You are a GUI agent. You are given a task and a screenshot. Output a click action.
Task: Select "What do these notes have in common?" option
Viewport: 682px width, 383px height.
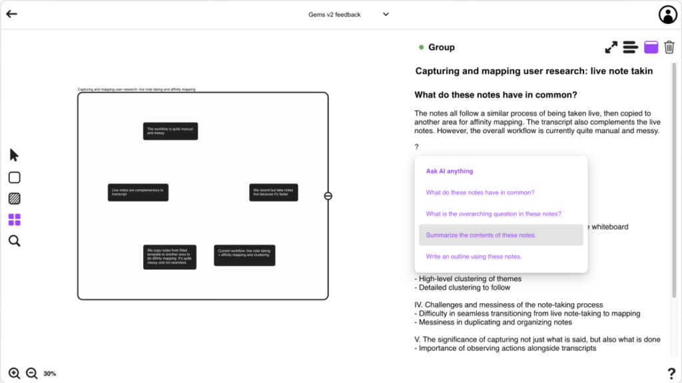point(480,192)
